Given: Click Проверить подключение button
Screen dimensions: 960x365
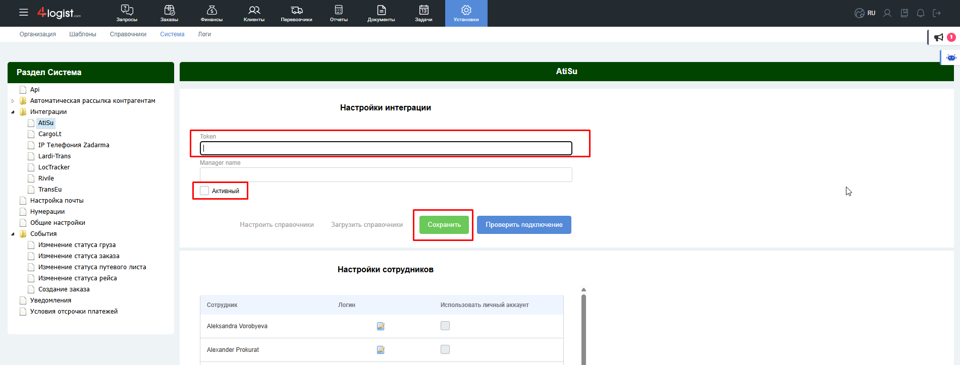Looking at the screenshot, I should point(524,225).
